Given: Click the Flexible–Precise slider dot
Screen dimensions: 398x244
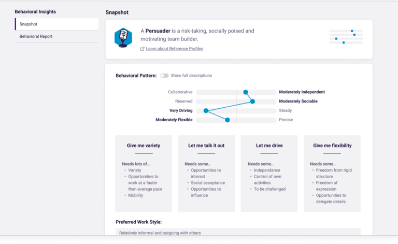Looking at the screenshot, I should pos(227,120).
